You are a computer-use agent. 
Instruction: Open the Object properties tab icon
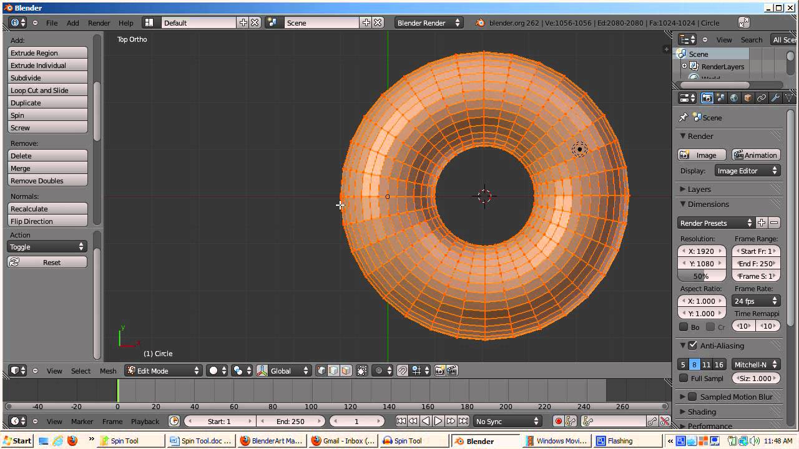748,98
